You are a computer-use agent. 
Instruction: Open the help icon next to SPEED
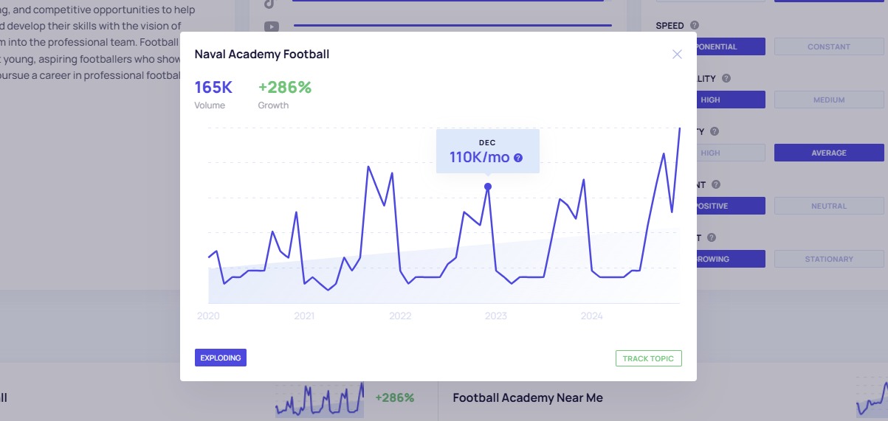[695, 26]
